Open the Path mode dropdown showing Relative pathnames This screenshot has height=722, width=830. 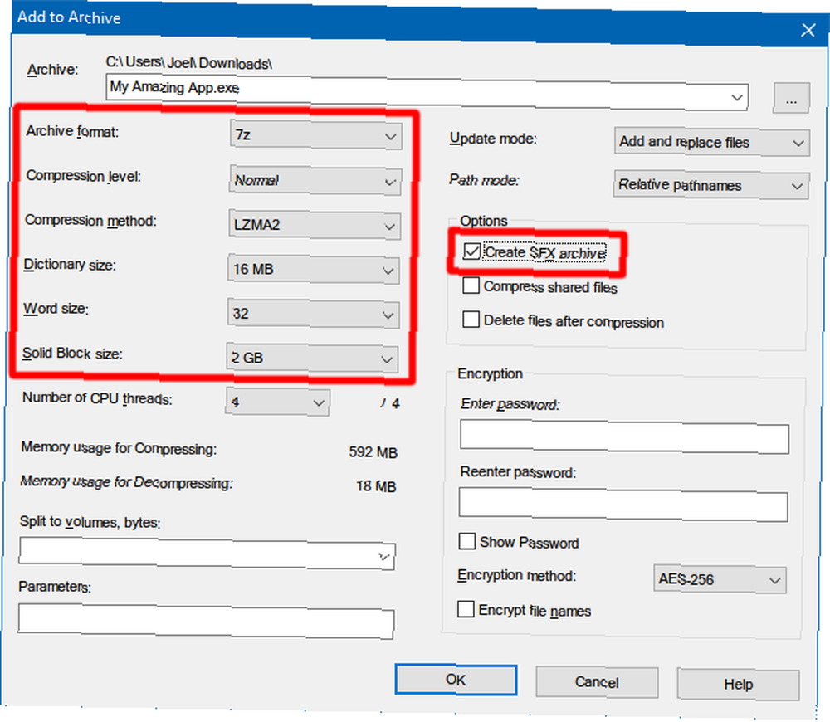coord(711,185)
